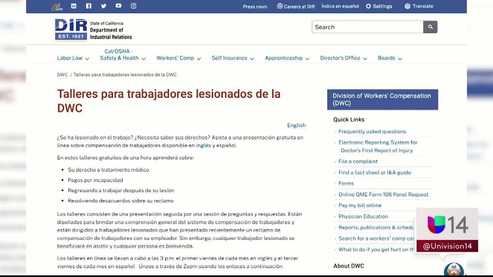Click into the Search text field
Screen dimensions: 493x277
tap(367, 27)
